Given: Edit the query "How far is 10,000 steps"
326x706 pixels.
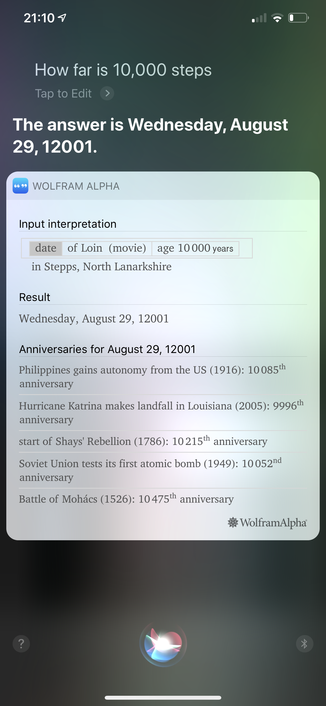Looking at the screenshot, I should tap(123, 70).
